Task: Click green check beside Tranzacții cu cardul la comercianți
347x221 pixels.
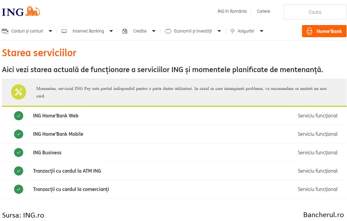Action: [x=19, y=189]
